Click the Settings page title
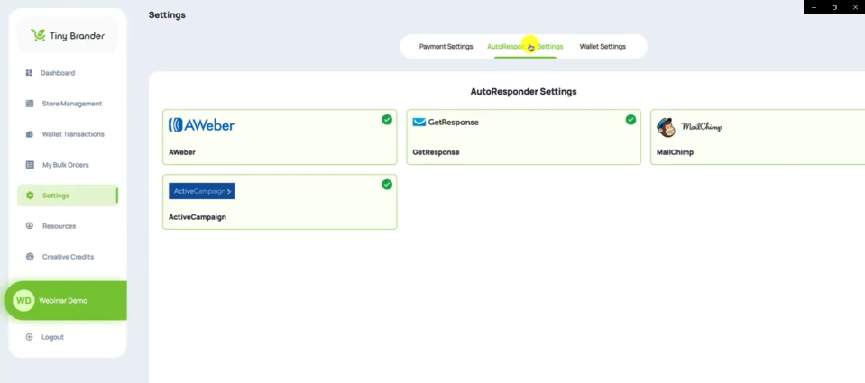865x383 pixels. coord(167,15)
